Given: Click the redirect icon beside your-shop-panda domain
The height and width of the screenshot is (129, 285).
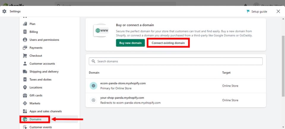Looking at the screenshot, I should pyautogui.click(x=94, y=100).
